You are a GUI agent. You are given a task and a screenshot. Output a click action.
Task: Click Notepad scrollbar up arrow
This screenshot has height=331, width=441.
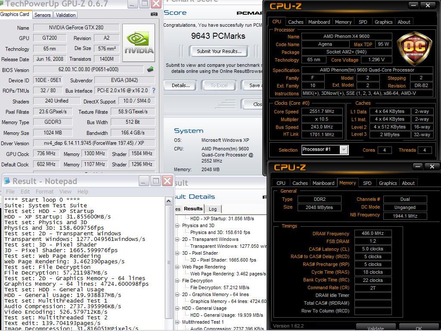[x=168, y=201]
